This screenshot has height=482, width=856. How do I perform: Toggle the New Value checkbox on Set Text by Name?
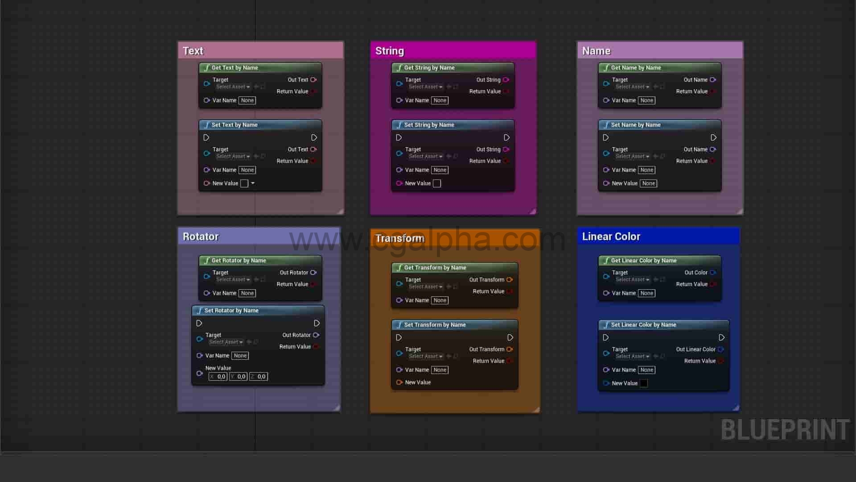tap(244, 183)
